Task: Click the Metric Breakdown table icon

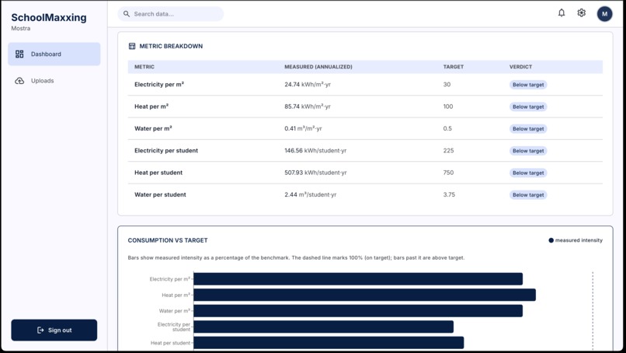Action: coord(132,46)
